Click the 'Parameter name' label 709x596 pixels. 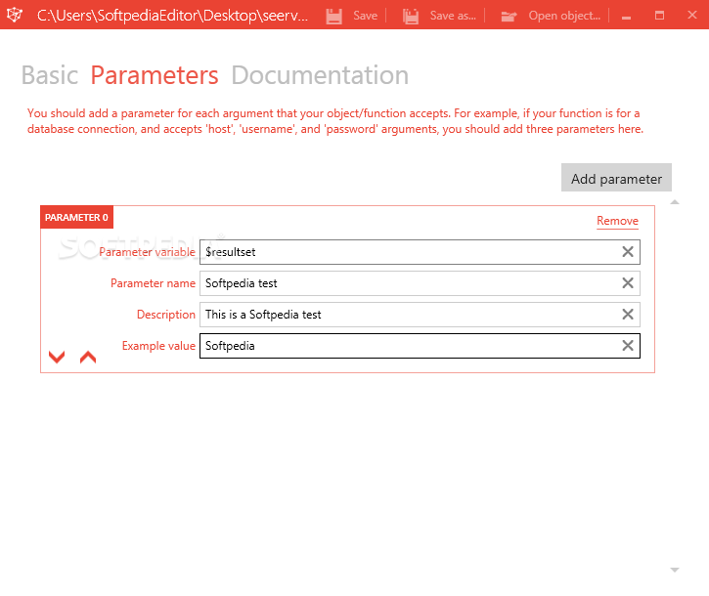tap(153, 283)
